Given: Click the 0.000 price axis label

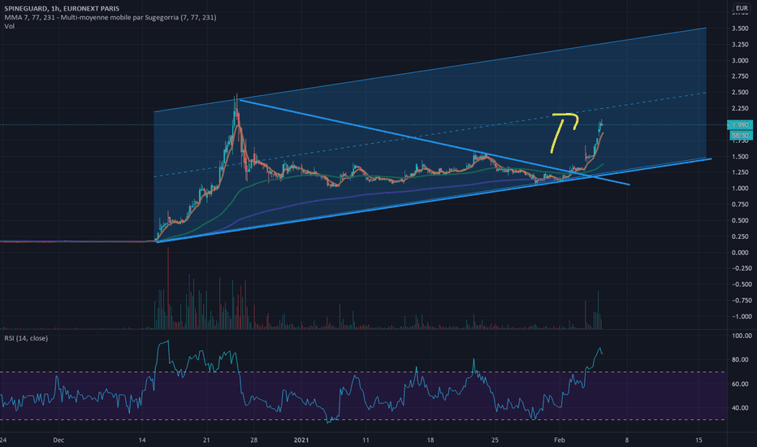Looking at the screenshot, I should (740, 252).
